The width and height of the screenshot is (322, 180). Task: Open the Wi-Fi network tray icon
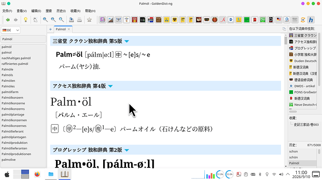click(x=274, y=174)
